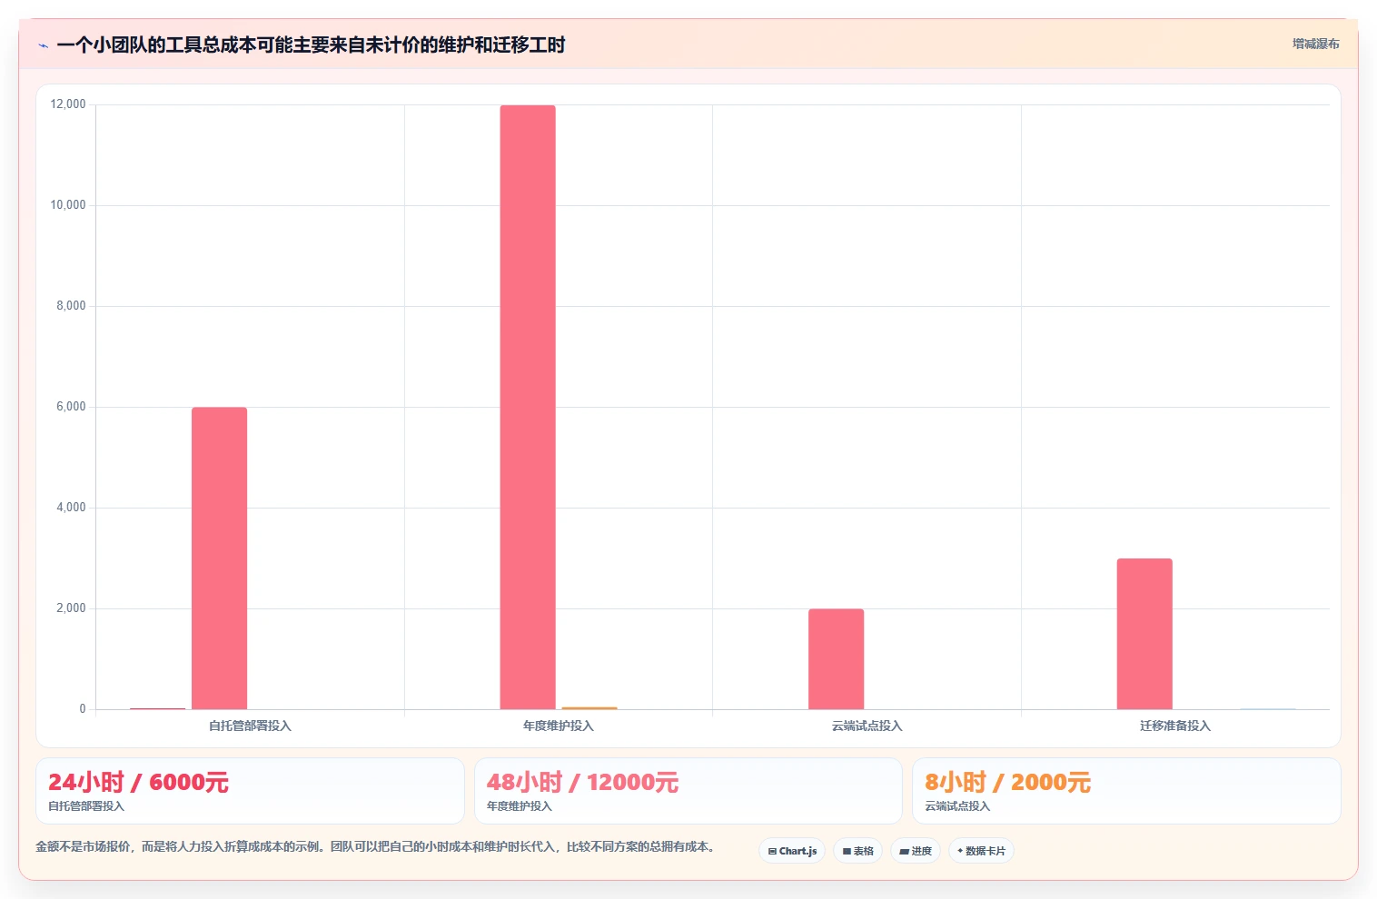Screen dimensions: 1377x899
Task: Open the 24小时 / 6000元 data card
Action: (x=250, y=791)
